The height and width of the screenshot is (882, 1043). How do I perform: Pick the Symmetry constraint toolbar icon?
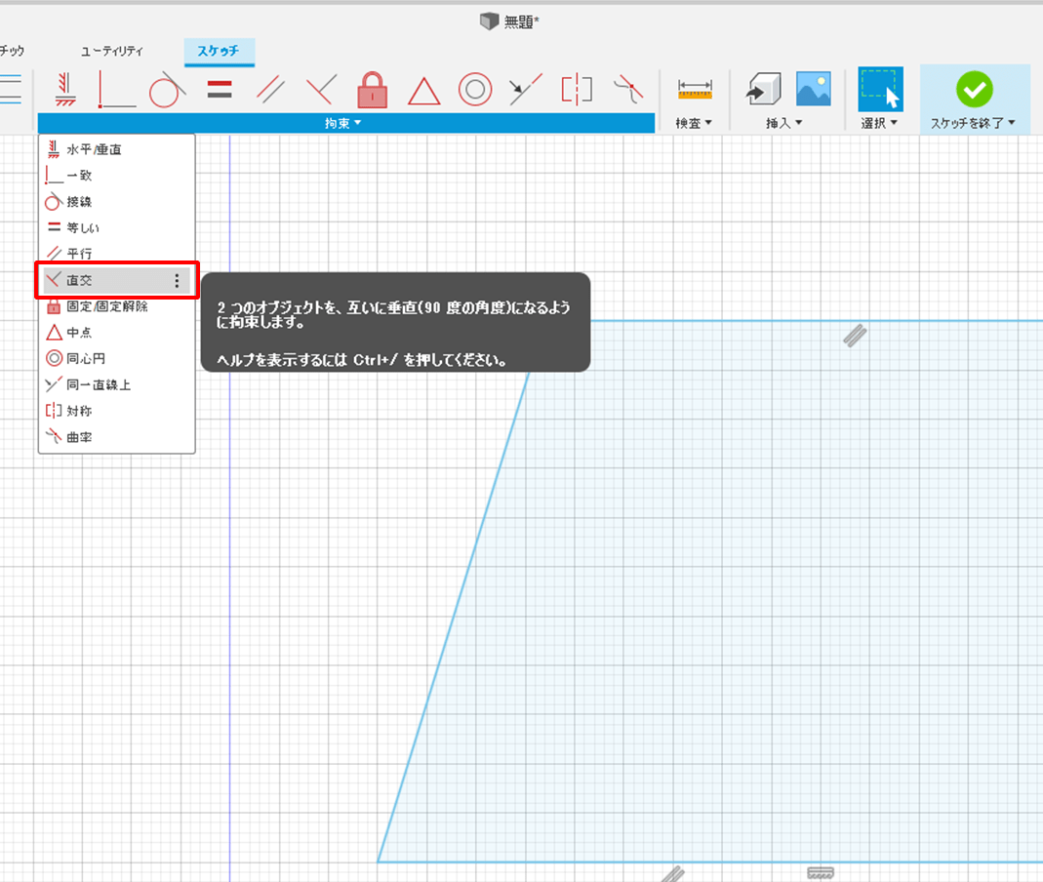point(577,90)
